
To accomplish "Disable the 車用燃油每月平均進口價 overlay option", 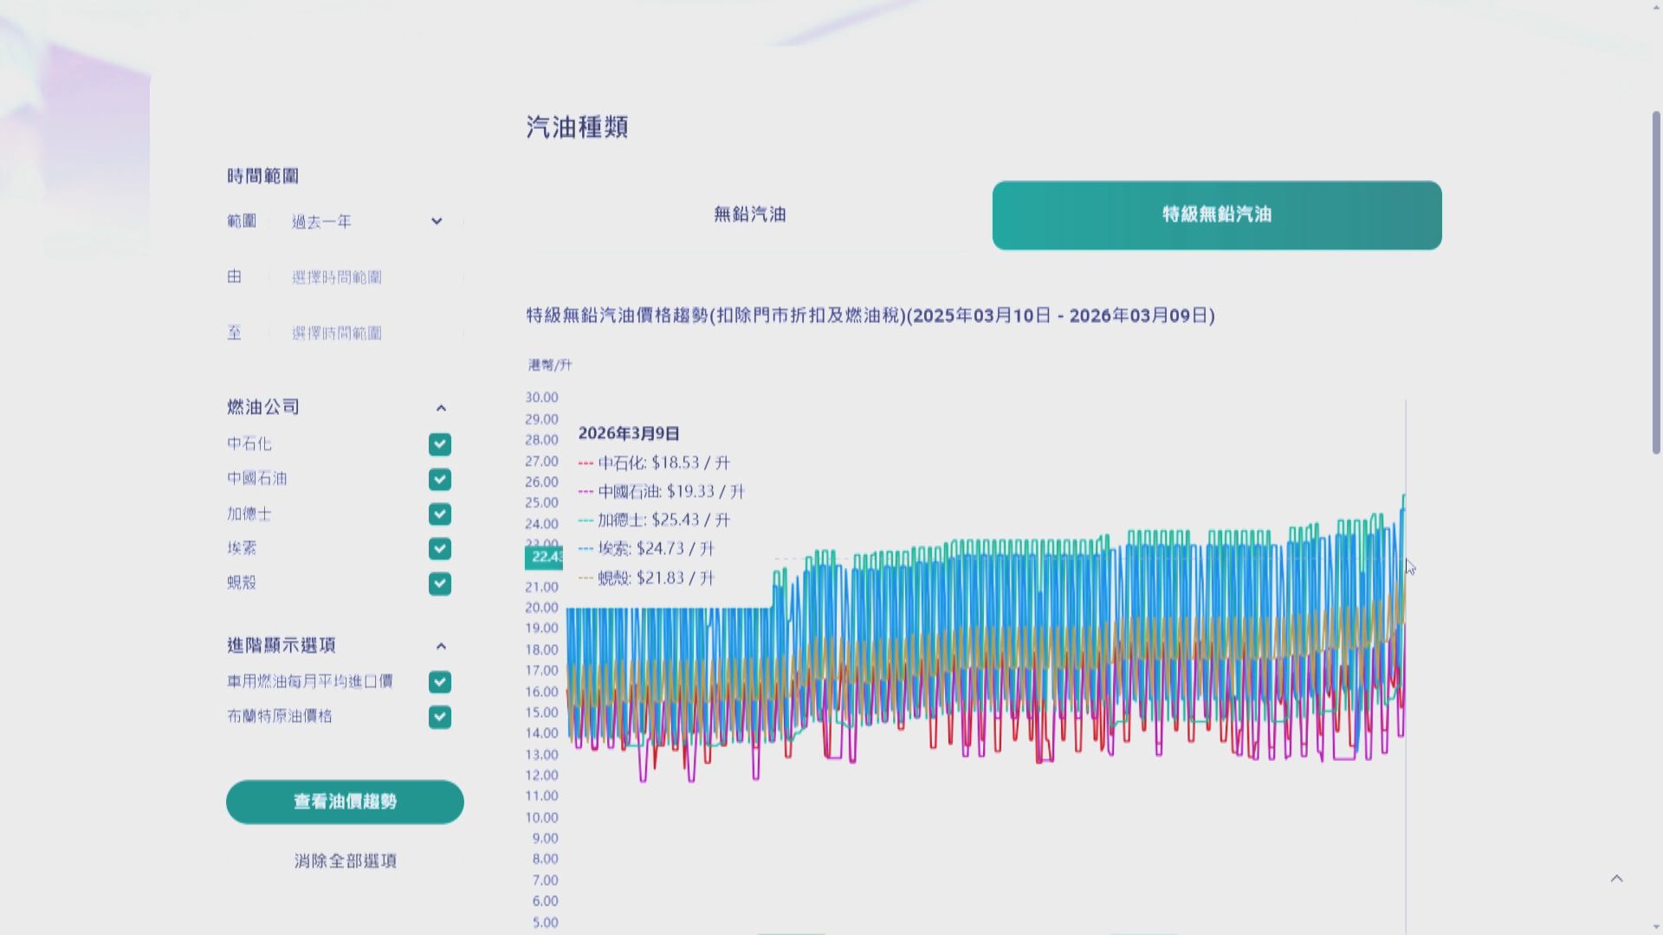I will (x=440, y=681).
